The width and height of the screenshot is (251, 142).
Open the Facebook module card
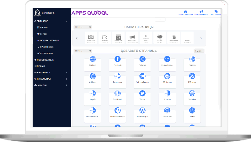(117, 63)
